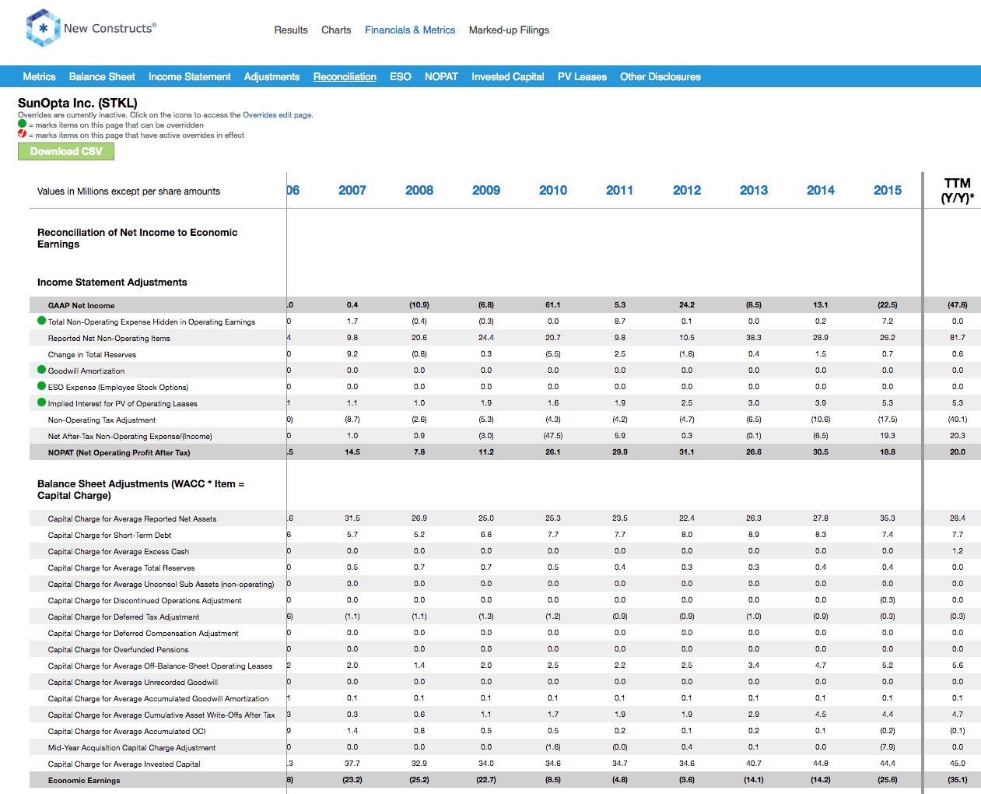Click the green override dot beside ESO Expense
Image resolution: width=981 pixels, height=794 pixels.
[42, 386]
